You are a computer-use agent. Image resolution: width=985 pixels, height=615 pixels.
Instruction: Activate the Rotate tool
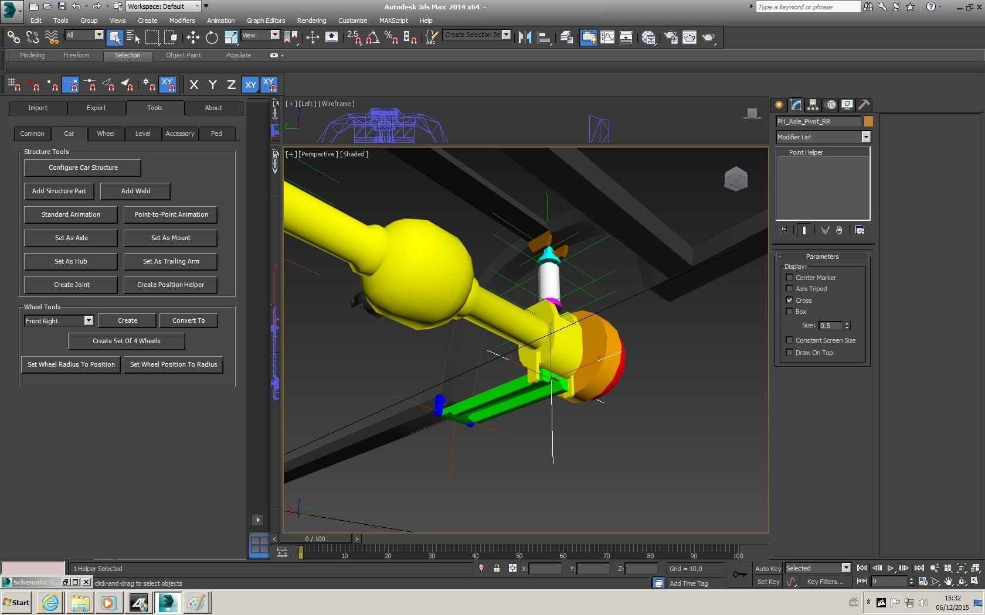pos(212,37)
